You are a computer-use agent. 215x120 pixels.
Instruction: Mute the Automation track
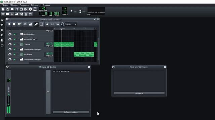tap(14, 39)
